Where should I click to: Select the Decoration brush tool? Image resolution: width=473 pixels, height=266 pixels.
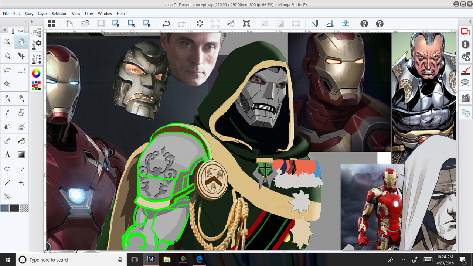7,141
